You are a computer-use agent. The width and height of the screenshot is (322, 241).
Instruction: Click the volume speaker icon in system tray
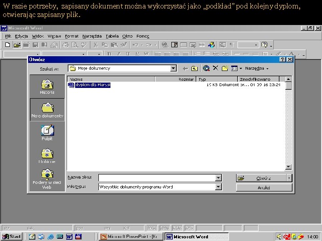pyautogui.click(x=279, y=237)
